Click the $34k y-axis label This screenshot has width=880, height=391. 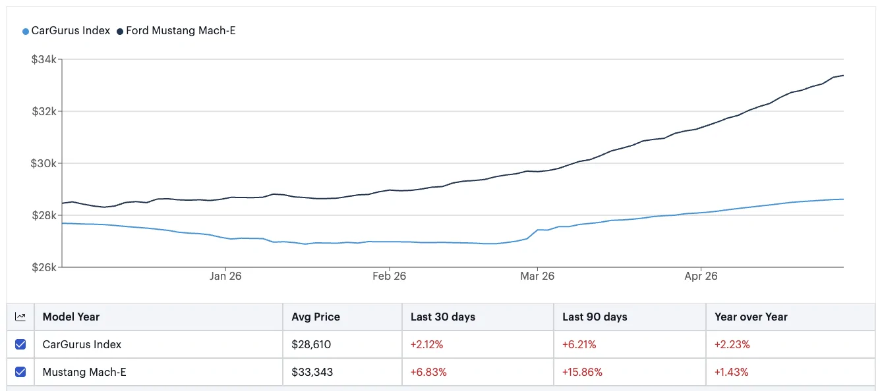[x=44, y=60]
